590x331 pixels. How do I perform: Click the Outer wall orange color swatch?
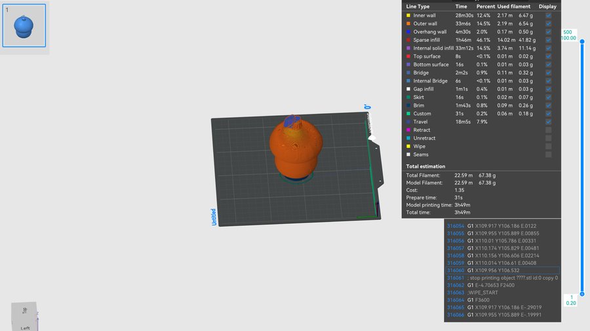coord(408,24)
